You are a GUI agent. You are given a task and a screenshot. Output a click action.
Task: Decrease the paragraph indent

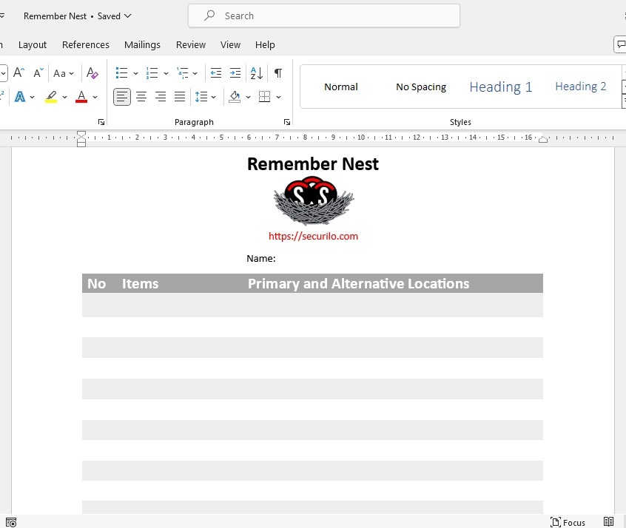click(x=216, y=73)
